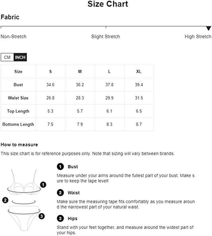This screenshot has height=236, width=212.
Task: Click the Top Length value 6.5 for XL
Action: (139, 111)
